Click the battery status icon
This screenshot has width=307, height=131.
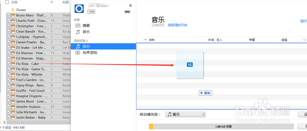(x=127, y=12)
